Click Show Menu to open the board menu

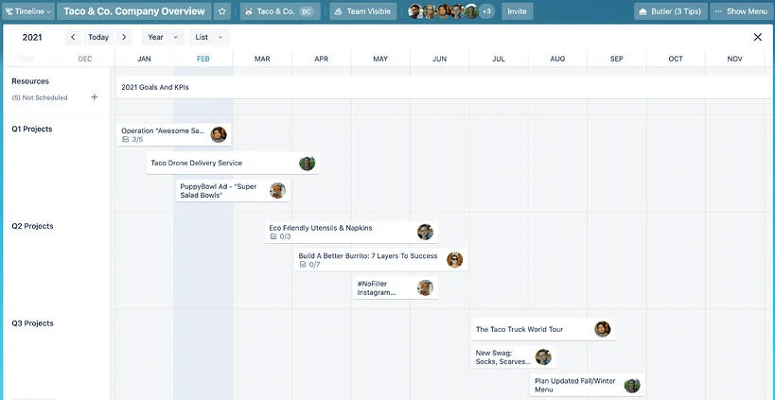pyautogui.click(x=741, y=11)
